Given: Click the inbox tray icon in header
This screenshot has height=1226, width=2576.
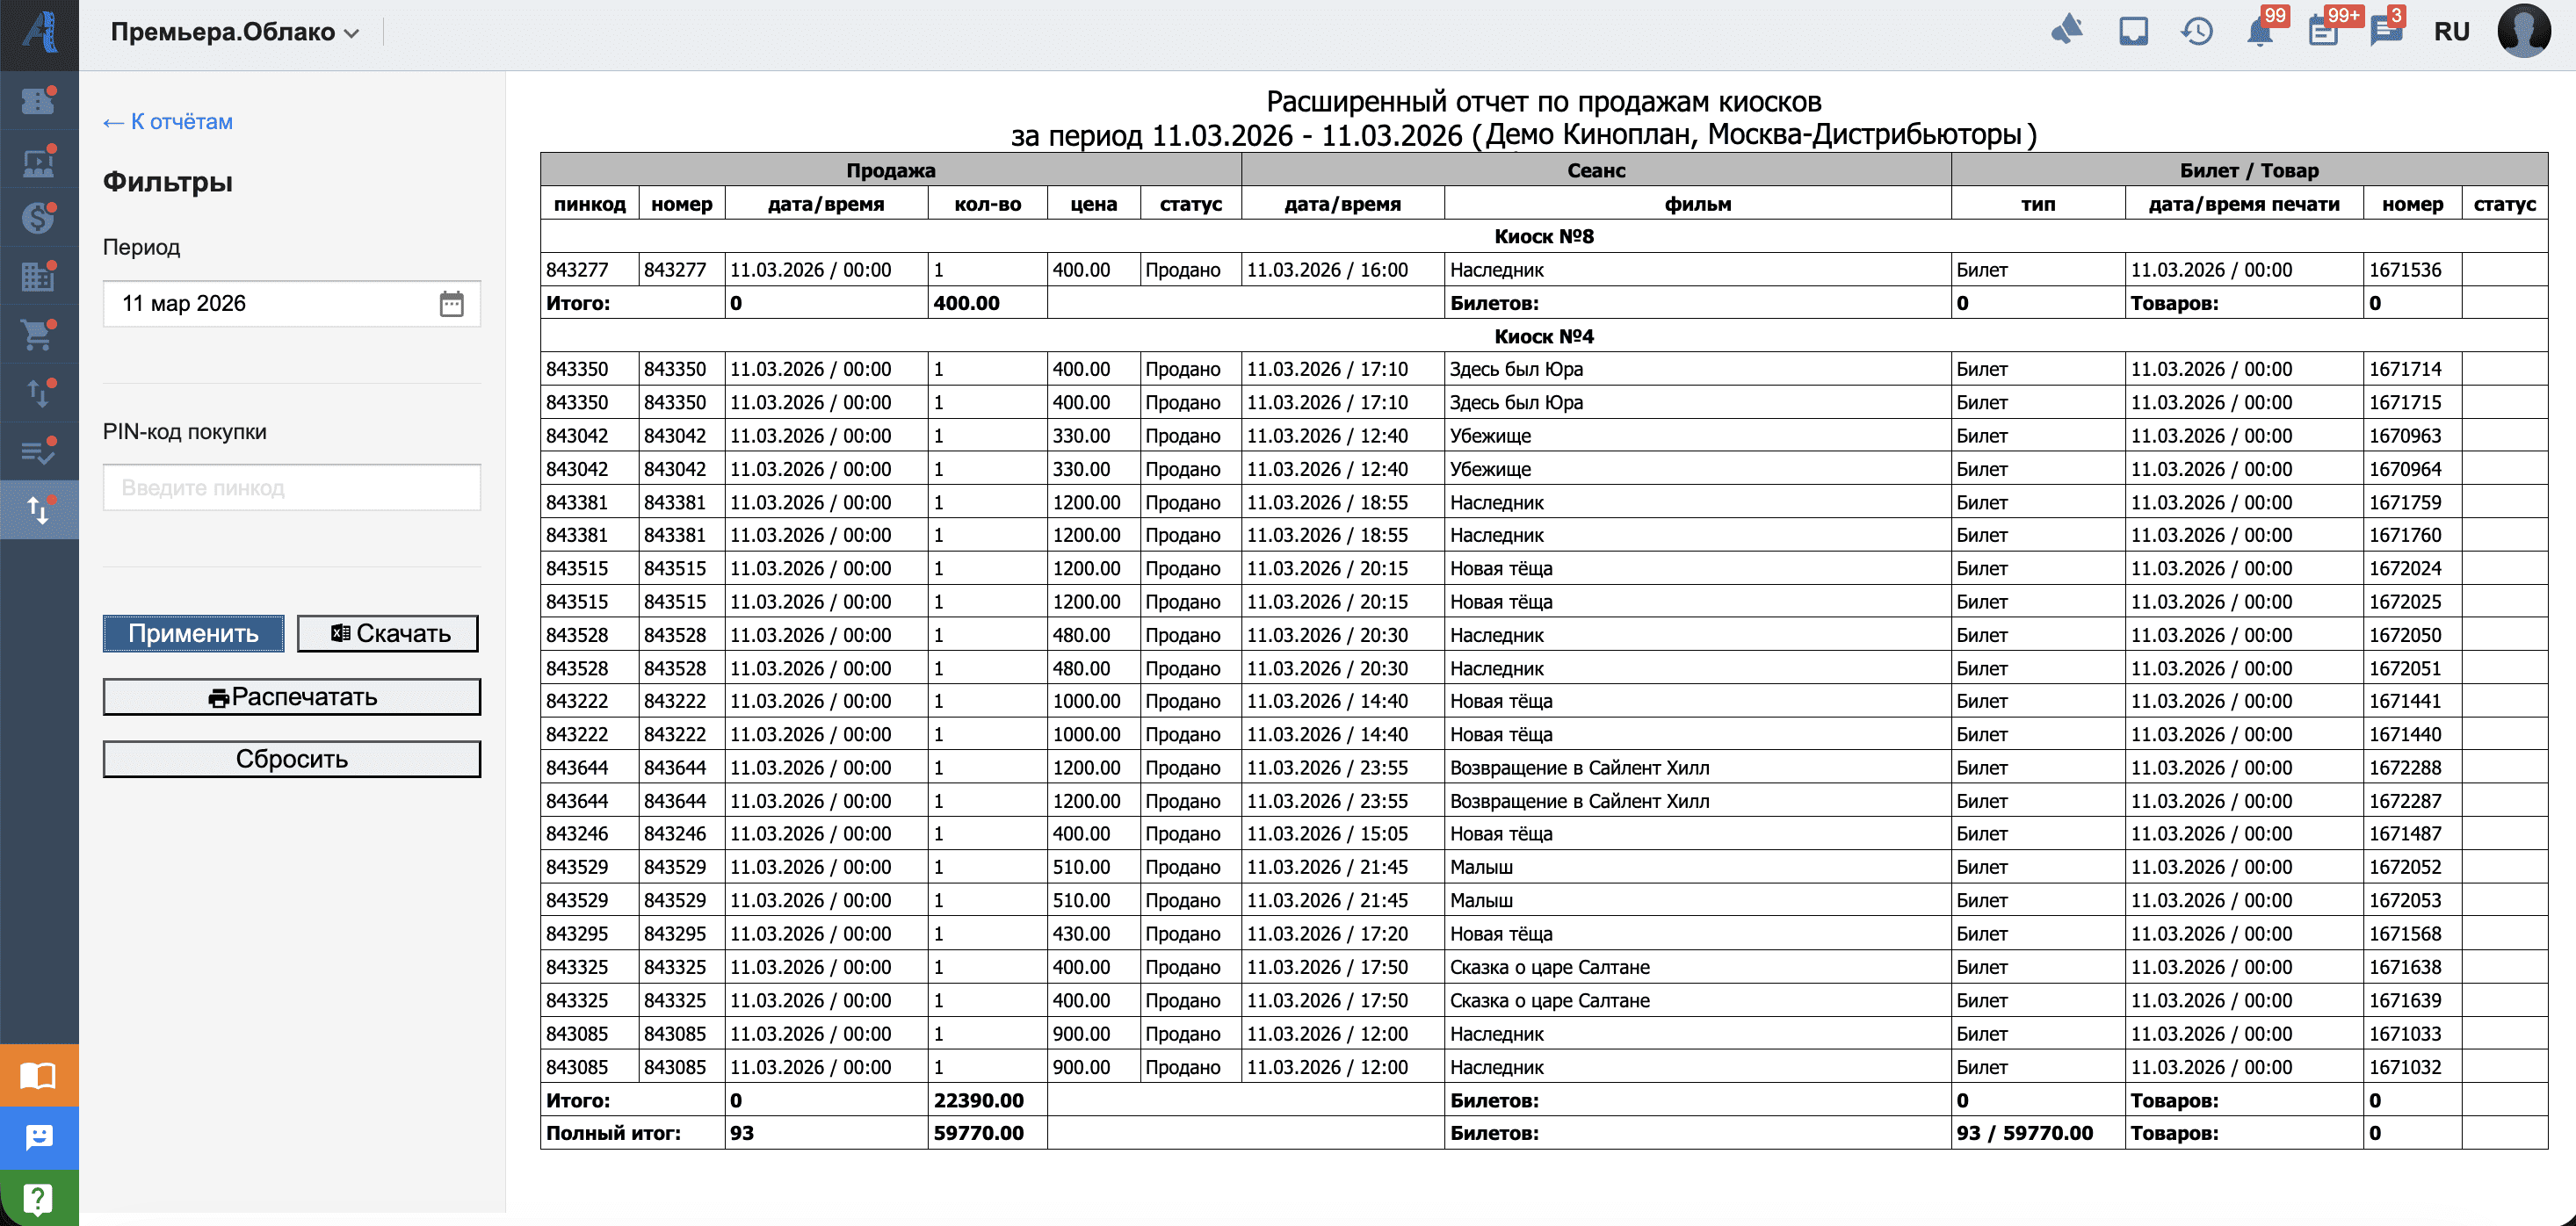Looking at the screenshot, I should point(2133,31).
